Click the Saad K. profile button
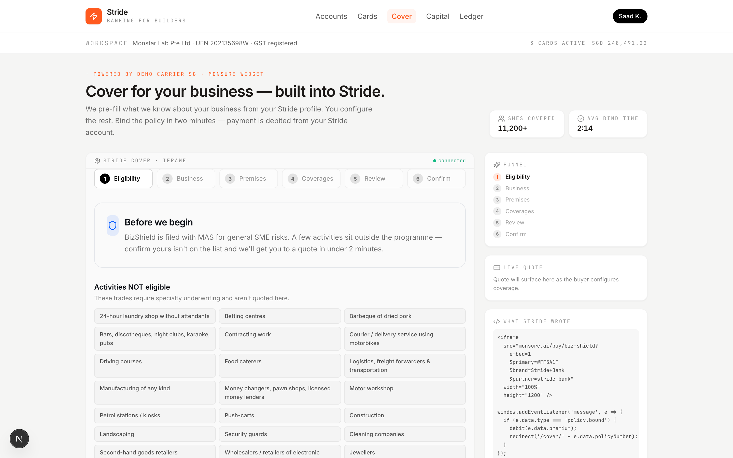 [x=630, y=16]
